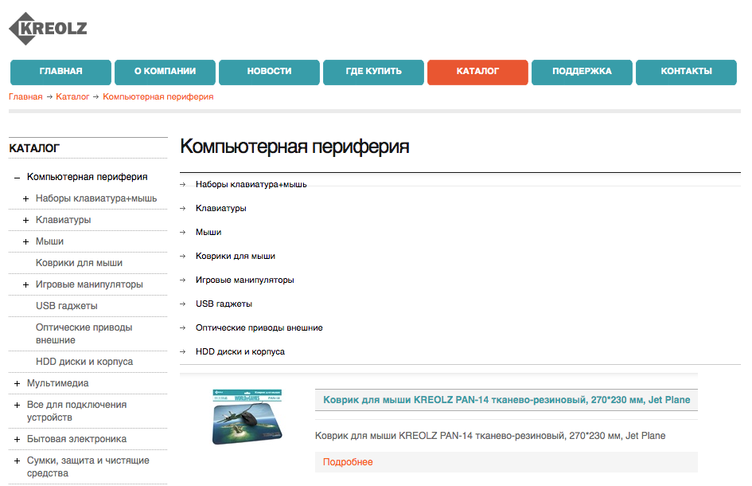Open Мыши in the main list
This screenshot has height=486, width=752.
[x=208, y=233]
